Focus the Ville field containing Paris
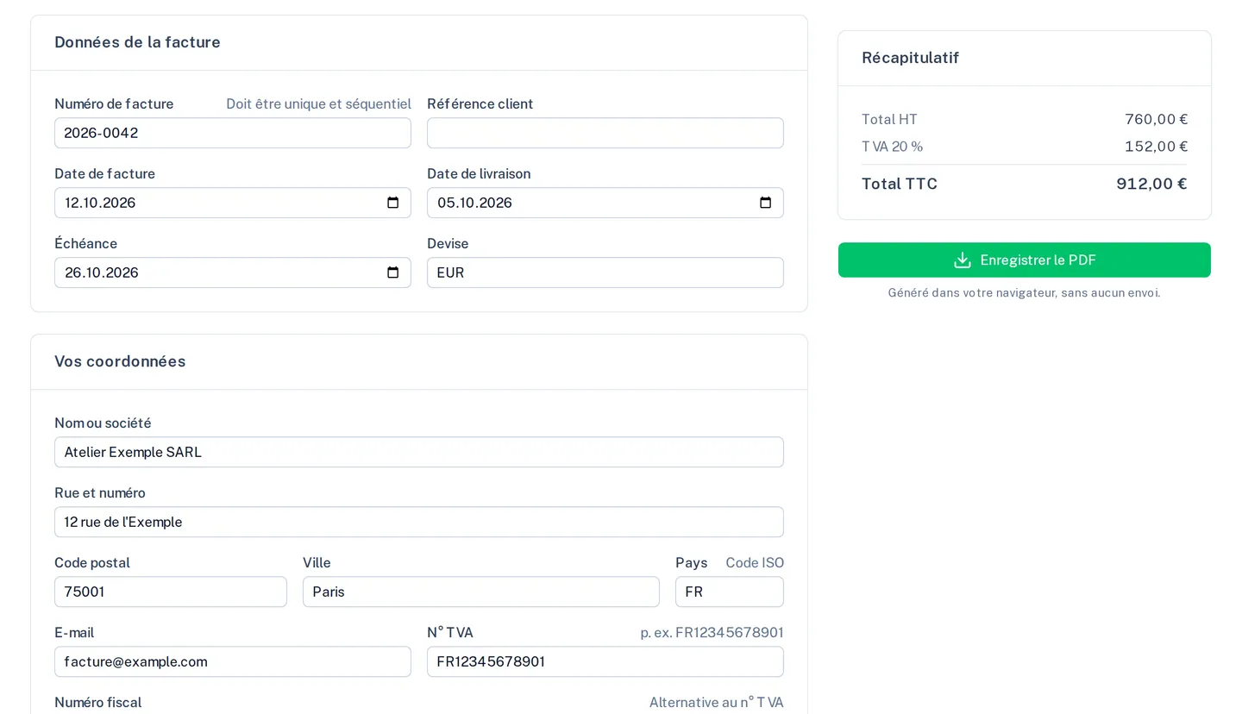Viewport: 1242px width, 714px height. pyautogui.click(x=481, y=592)
